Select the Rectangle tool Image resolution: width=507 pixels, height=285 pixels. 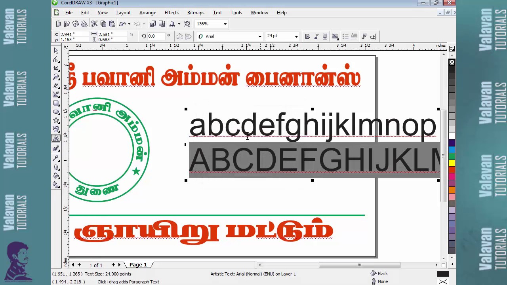[56, 103]
